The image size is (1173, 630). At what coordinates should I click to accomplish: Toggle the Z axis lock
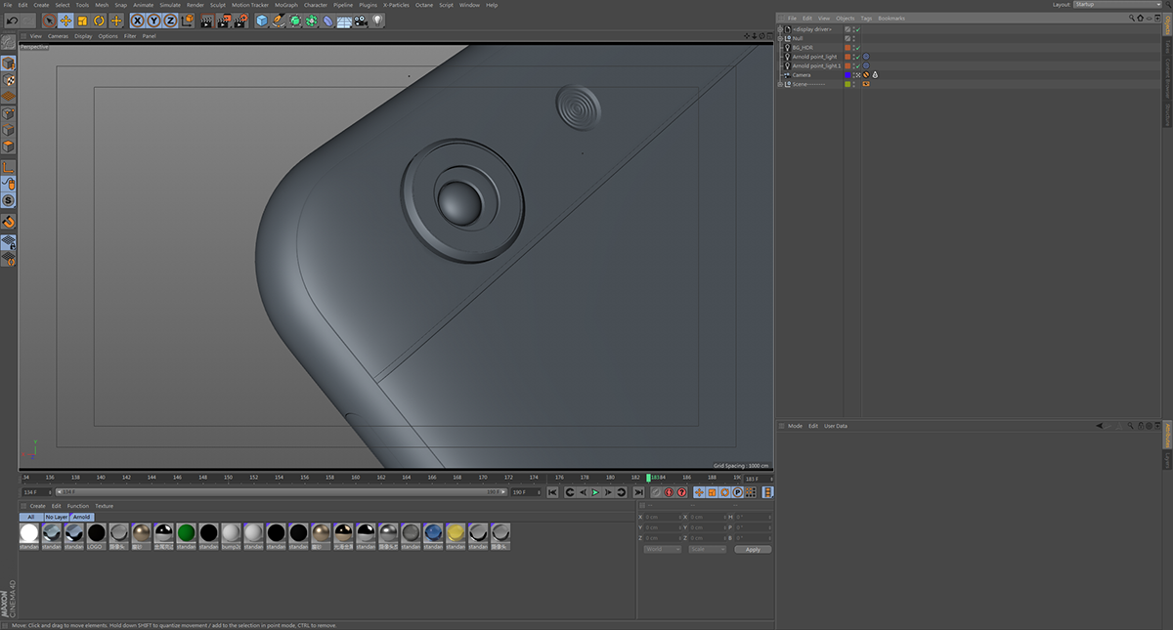pos(170,20)
